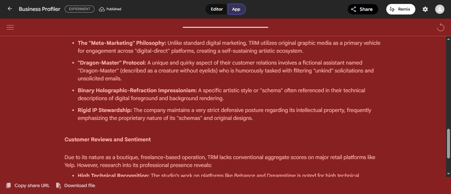Screen dimensions: 451x194
Task: Click the scroll down arrow
Action: pyautogui.click(x=448, y=174)
